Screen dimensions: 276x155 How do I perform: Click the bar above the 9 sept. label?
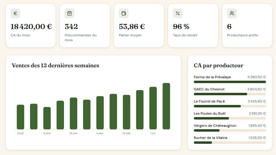[x=100, y=113]
